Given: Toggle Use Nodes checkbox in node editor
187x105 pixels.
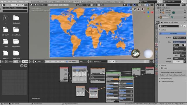Looking at the screenshot, I should tap(67, 62).
